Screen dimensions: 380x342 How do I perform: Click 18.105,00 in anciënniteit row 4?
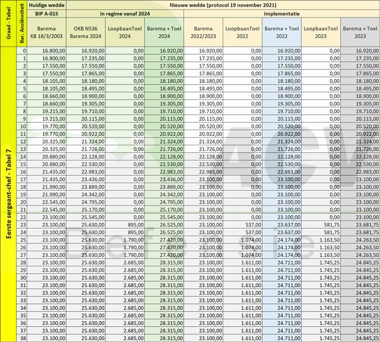pyautogui.click(x=47, y=81)
